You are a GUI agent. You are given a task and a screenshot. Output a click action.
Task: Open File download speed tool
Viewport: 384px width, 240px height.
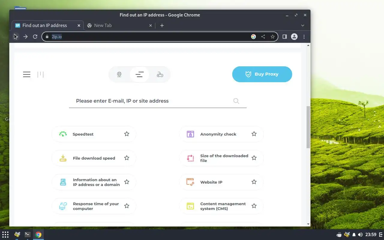[x=94, y=158]
